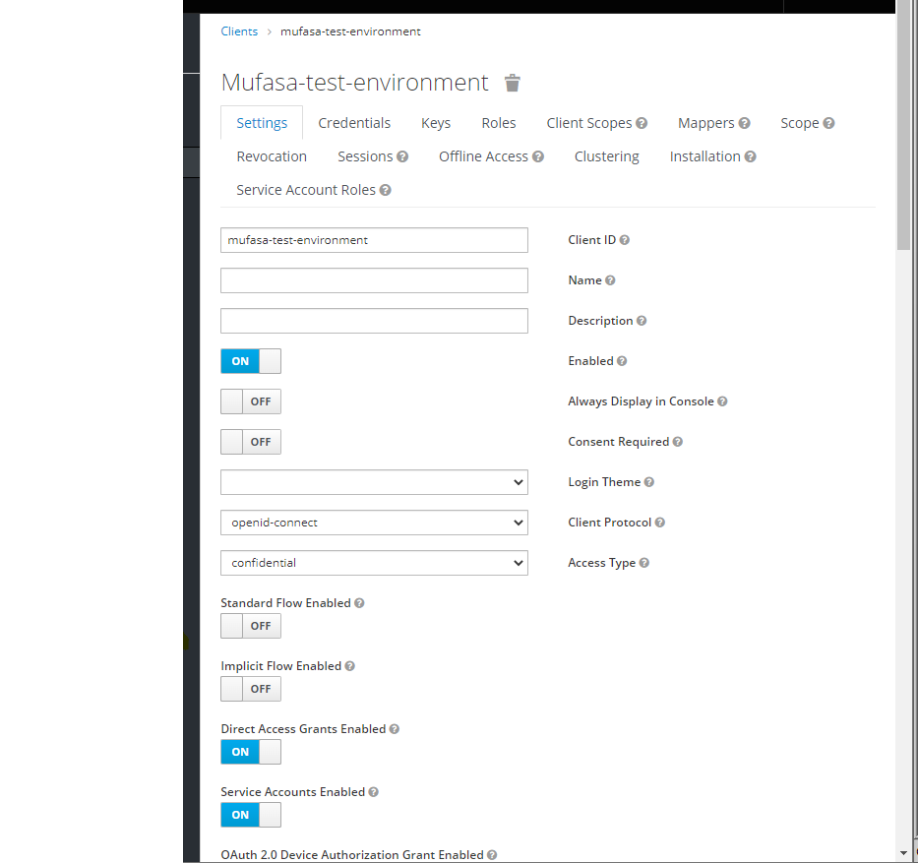918x863 pixels.
Task: Turn off Direct Access Grants switch
Action: 251,753
